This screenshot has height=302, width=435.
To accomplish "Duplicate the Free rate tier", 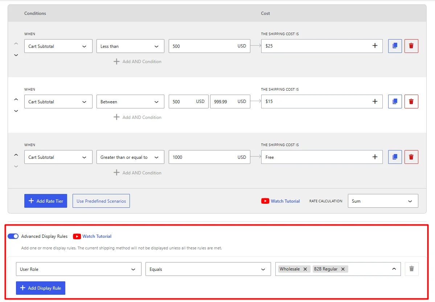I will pos(395,157).
